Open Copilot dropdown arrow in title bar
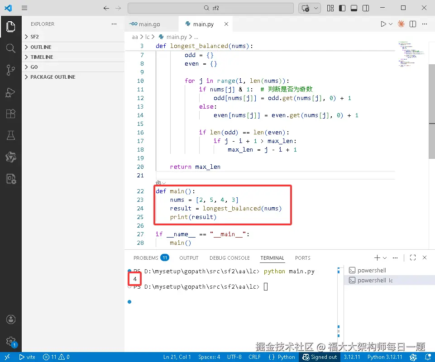 [x=315, y=8]
